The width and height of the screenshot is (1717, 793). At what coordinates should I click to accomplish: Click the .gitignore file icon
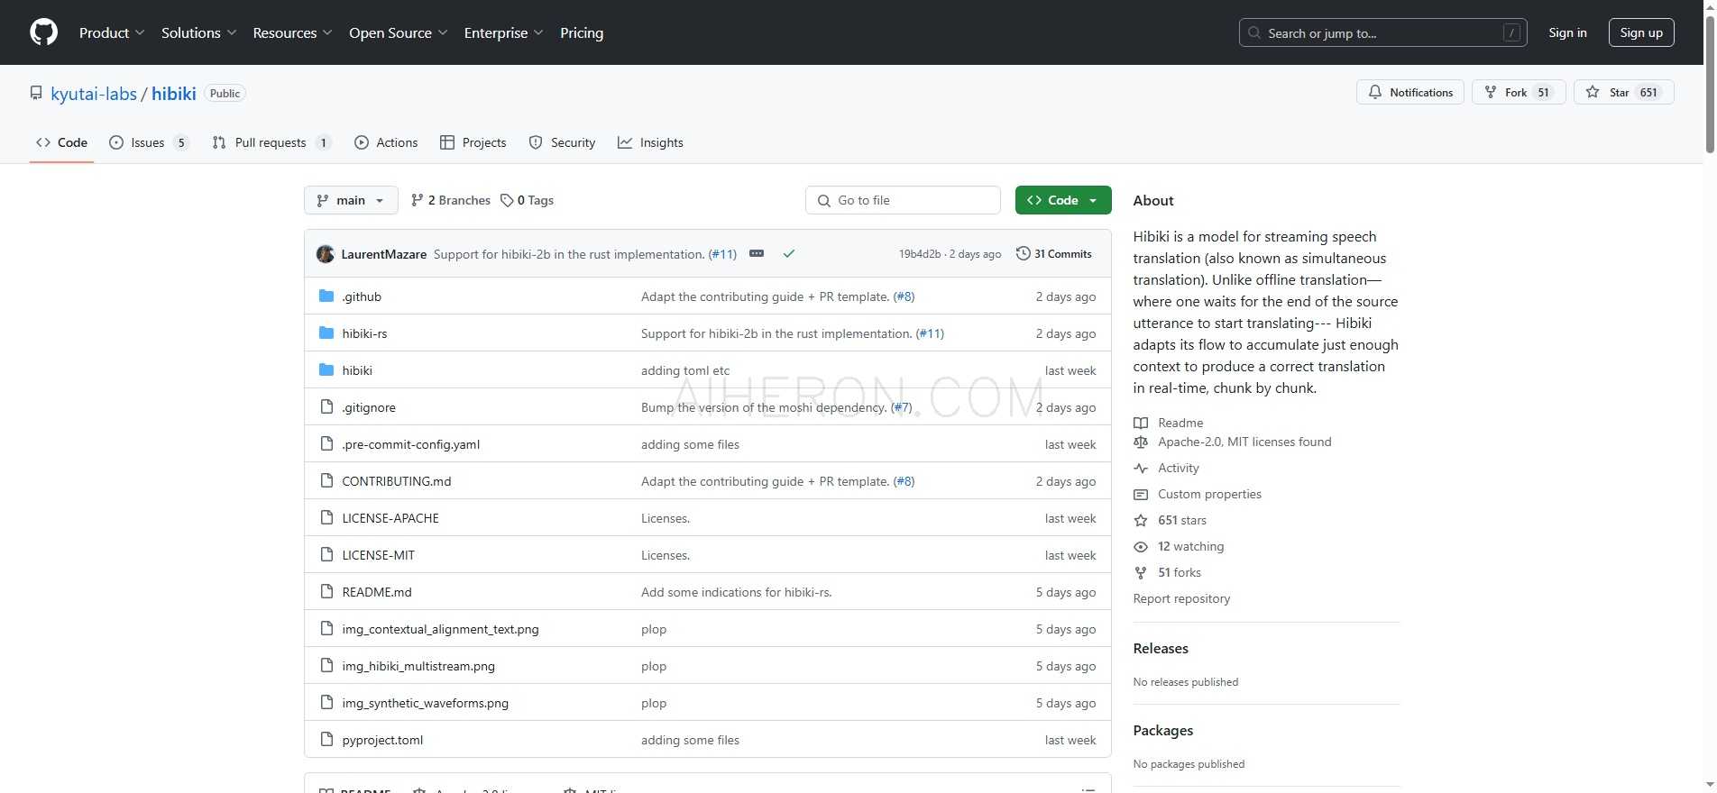(326, 407)
